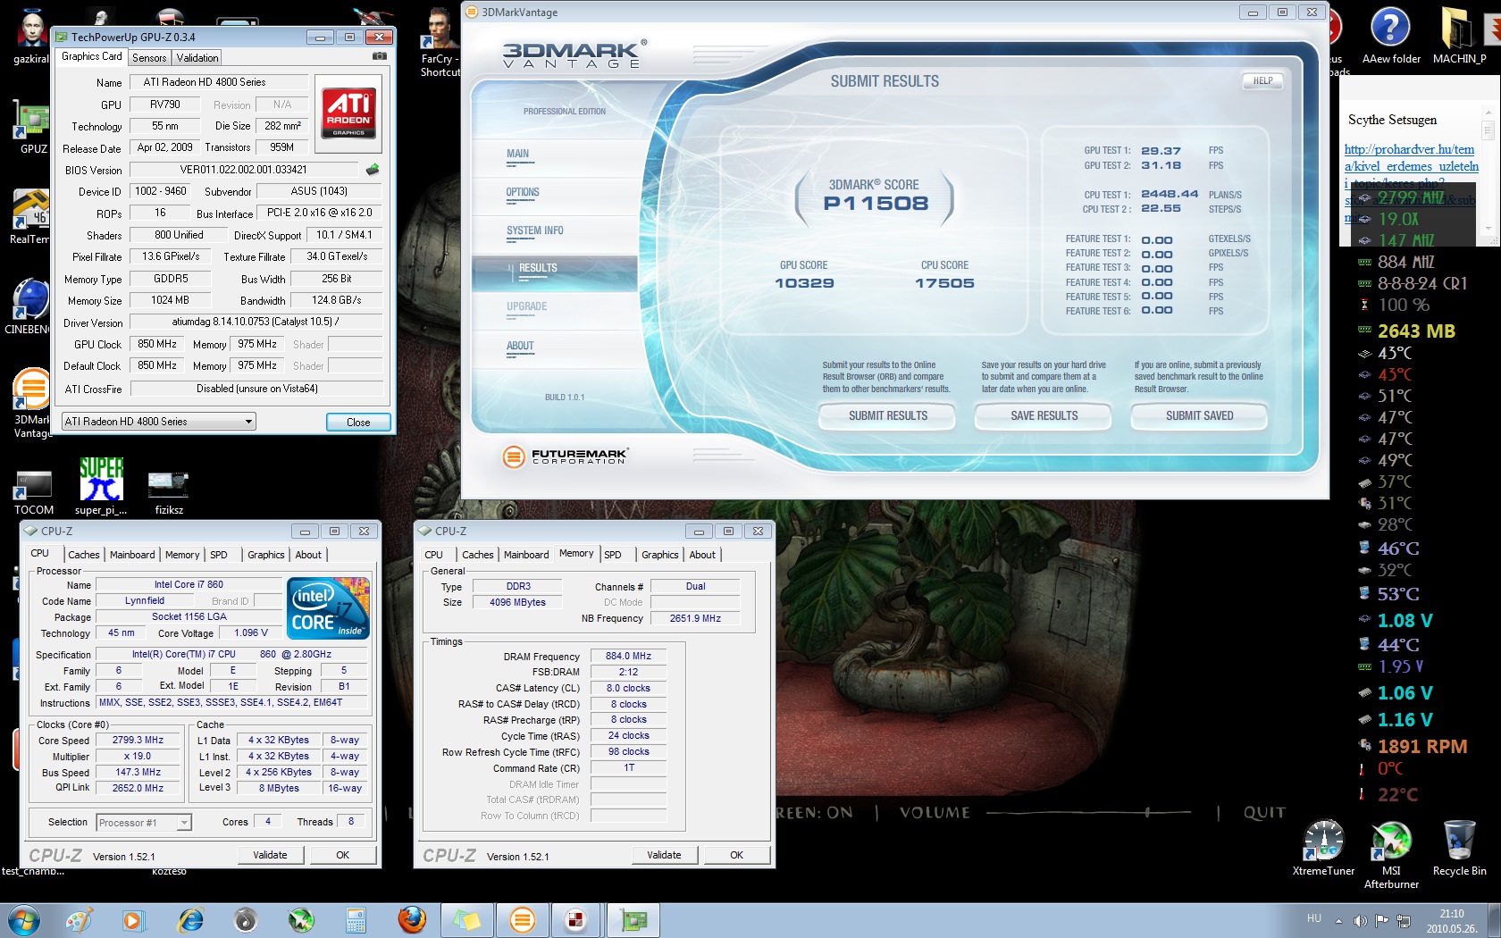Screen dimensions: 1501x938
Task: Switch to GPU-Z via its taskbar button
Action: tap(633, 920)
